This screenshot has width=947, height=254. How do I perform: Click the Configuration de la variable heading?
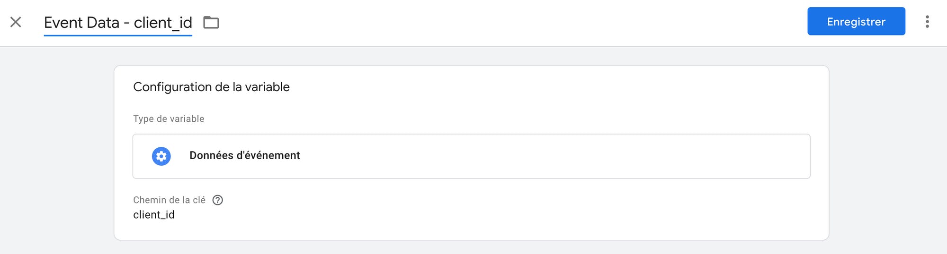coord(211,87)
